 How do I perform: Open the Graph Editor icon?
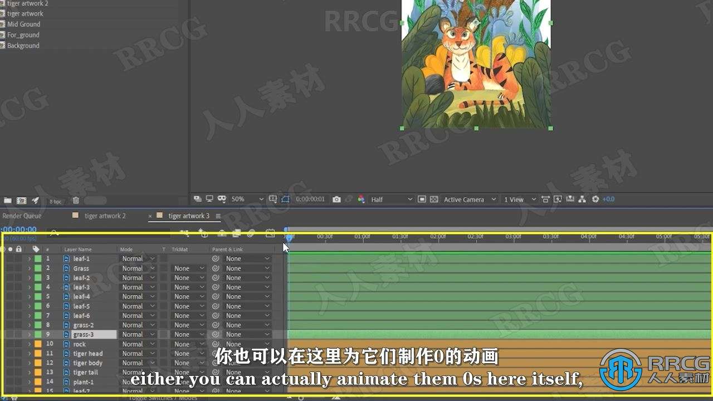(271, 233)
